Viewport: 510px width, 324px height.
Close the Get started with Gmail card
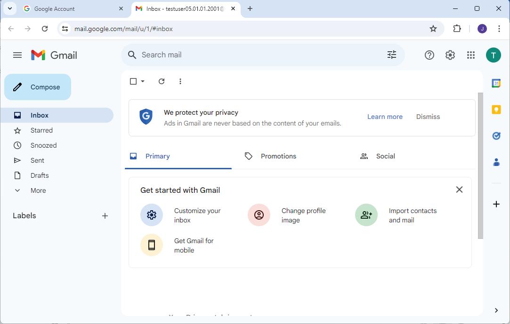click(x=459, y=190)
